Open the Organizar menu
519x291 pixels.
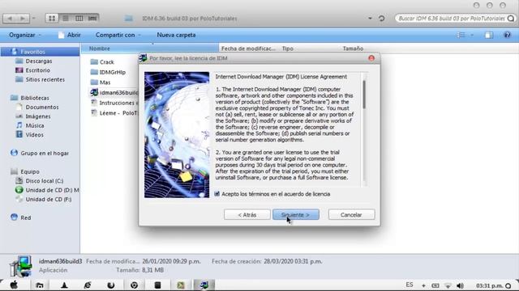coord(25,35)
